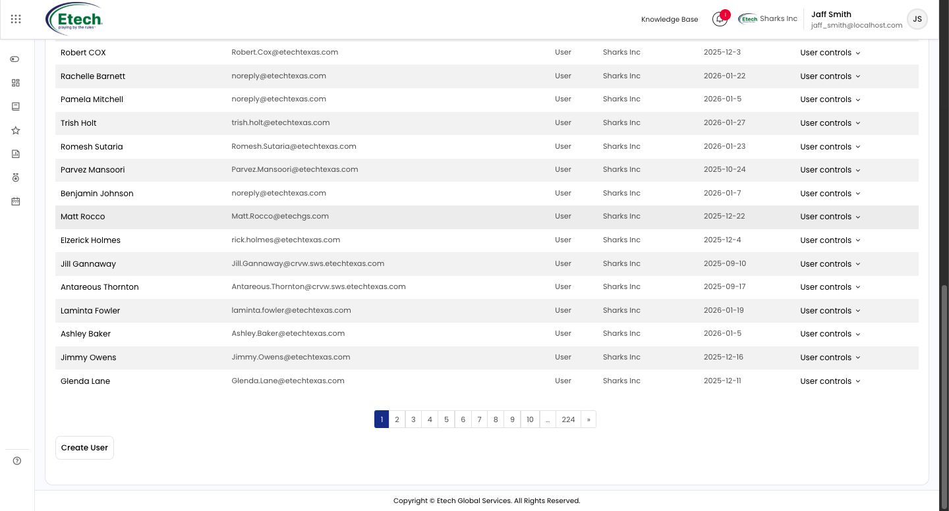Click the notifications bell icon
Image resolution: width=949 pixels, height=511 pixels.
pyautogui.click(x=720, y=19)
